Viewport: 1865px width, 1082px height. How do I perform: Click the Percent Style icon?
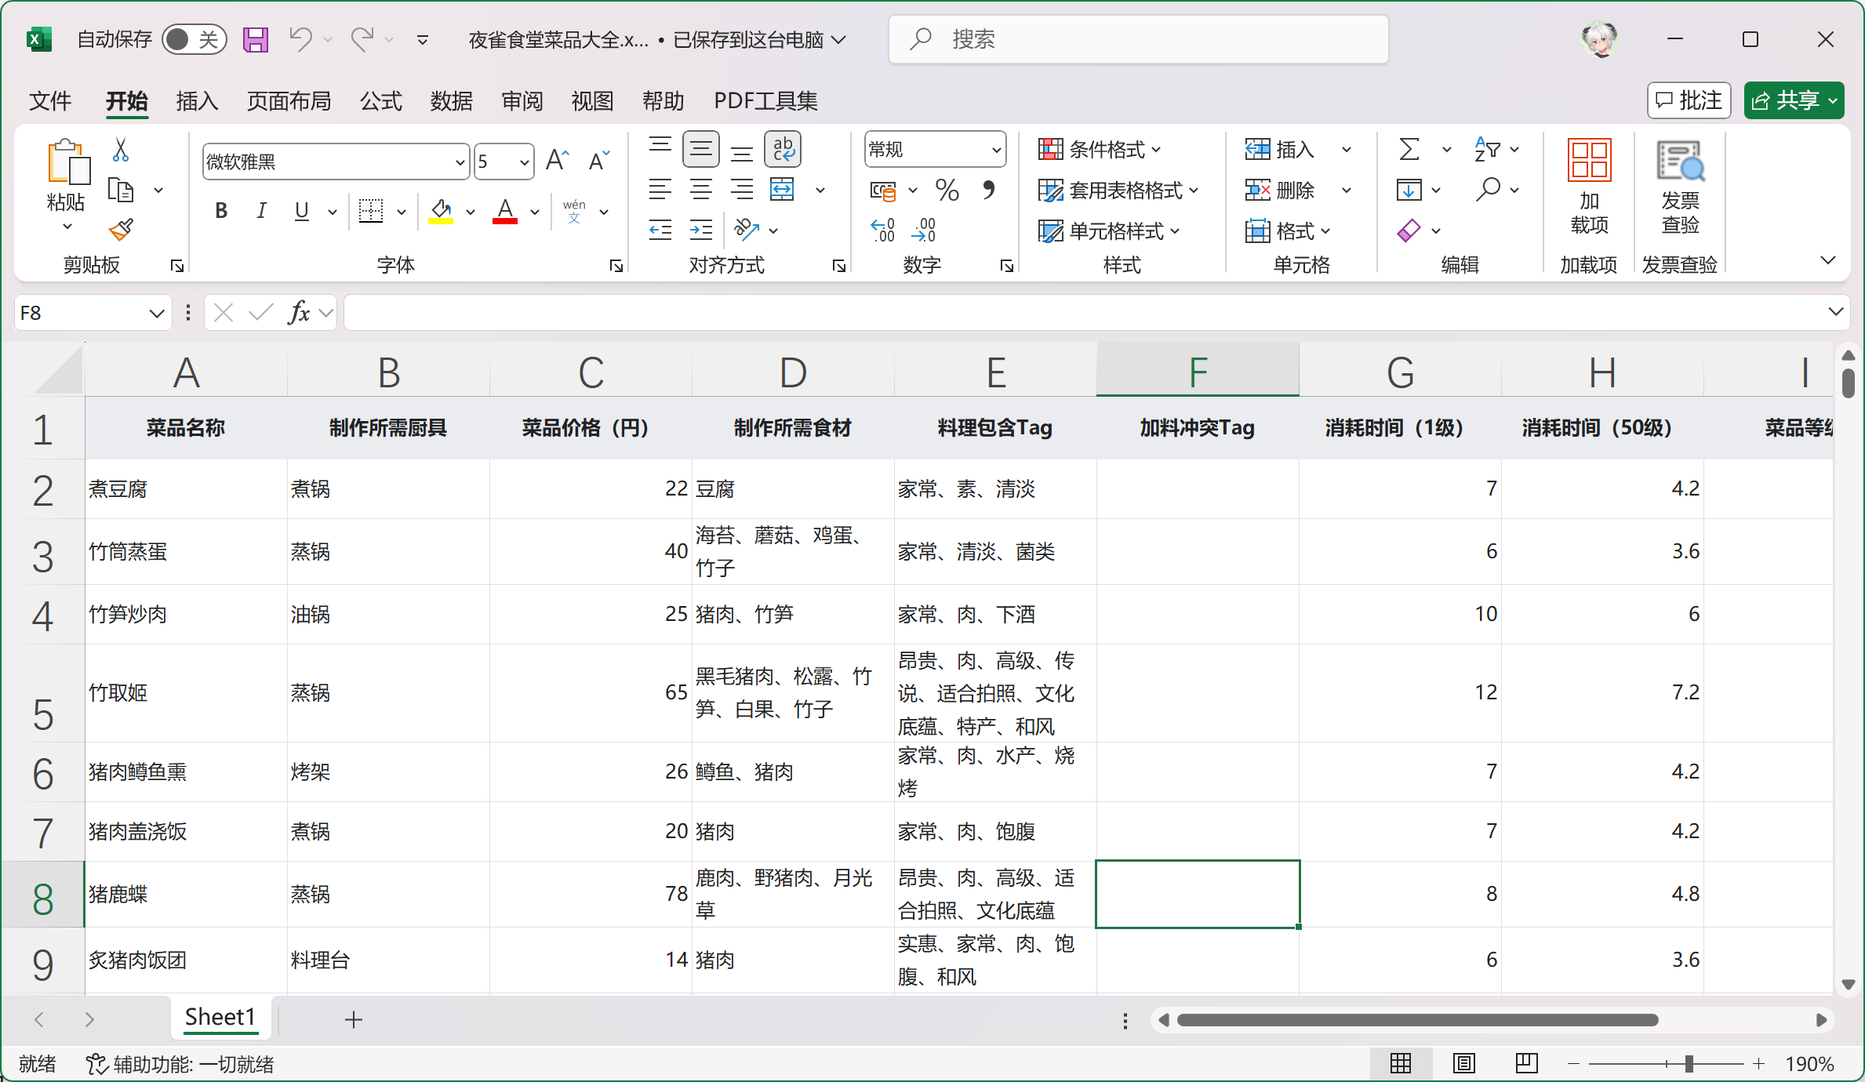(947, 190)
